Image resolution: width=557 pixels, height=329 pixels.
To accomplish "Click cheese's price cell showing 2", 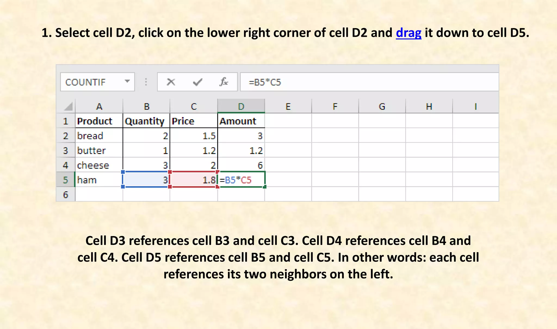I will pyautogui.click(x=194, y=165).
